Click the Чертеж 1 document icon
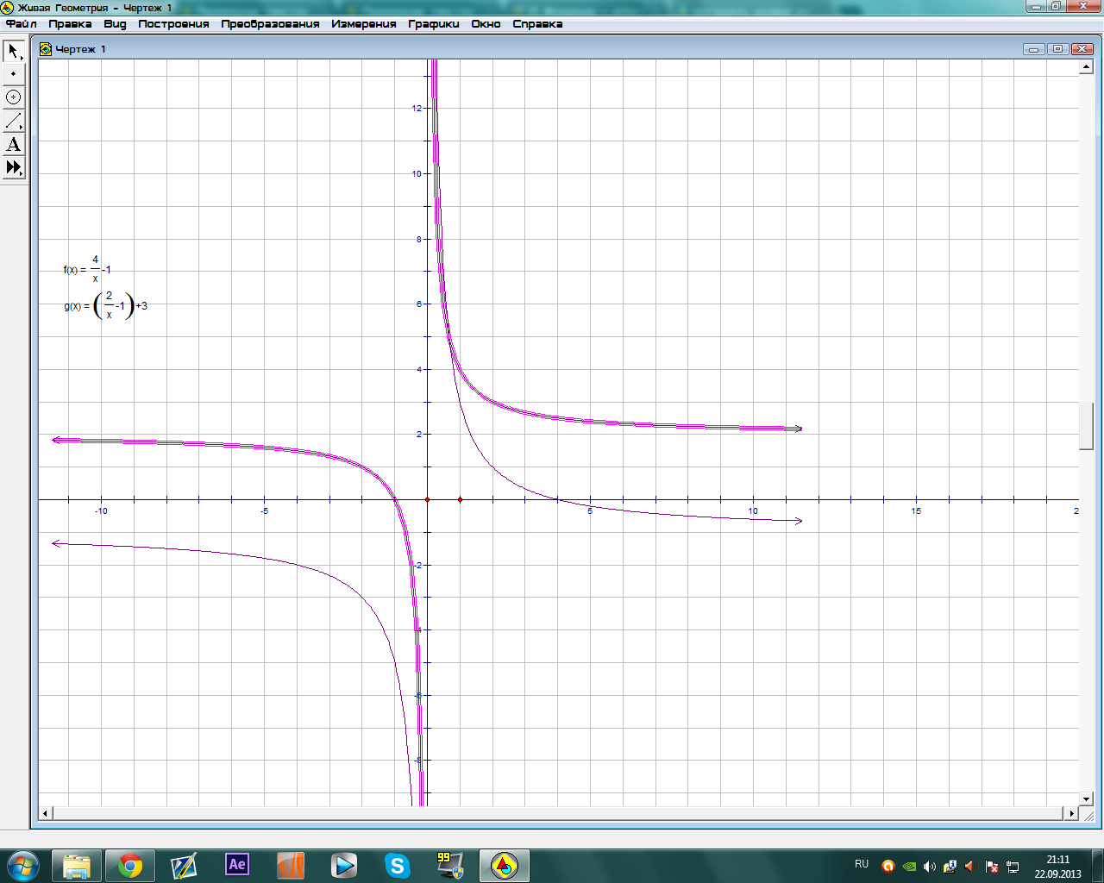The width and height of the screenshot is (1104, 883). tap(46, 49)
